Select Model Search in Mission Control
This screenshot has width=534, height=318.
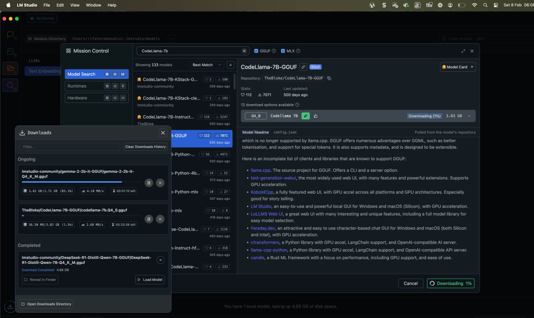[x=96, y=74]
